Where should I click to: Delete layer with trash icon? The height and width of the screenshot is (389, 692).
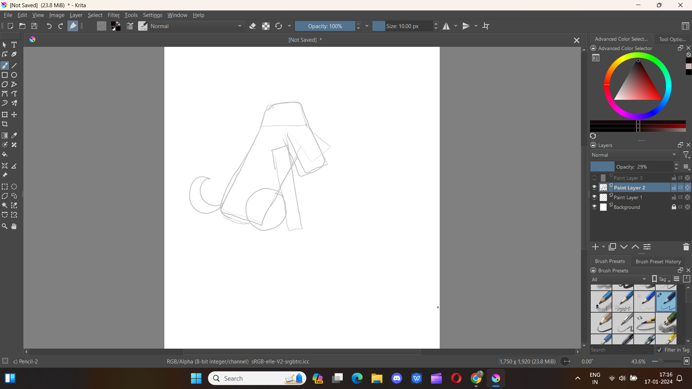tap(686, 247)
